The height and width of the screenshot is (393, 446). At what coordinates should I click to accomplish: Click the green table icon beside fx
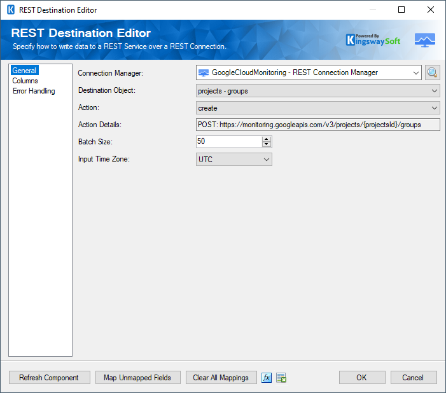click(281, 378)
